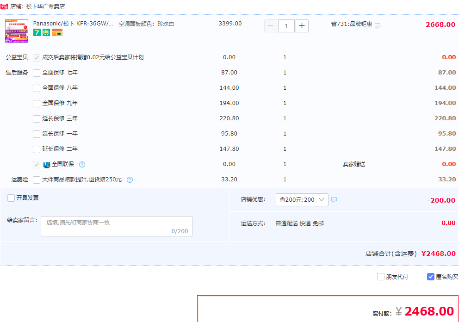Click the 售后服务 label
The height and width of the screenshot is (322, 471).
click(17, 73)
